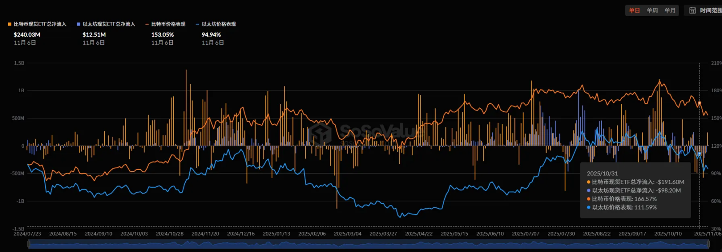
Task: Switch to the 单日 daily view
Action: (634, 10)
